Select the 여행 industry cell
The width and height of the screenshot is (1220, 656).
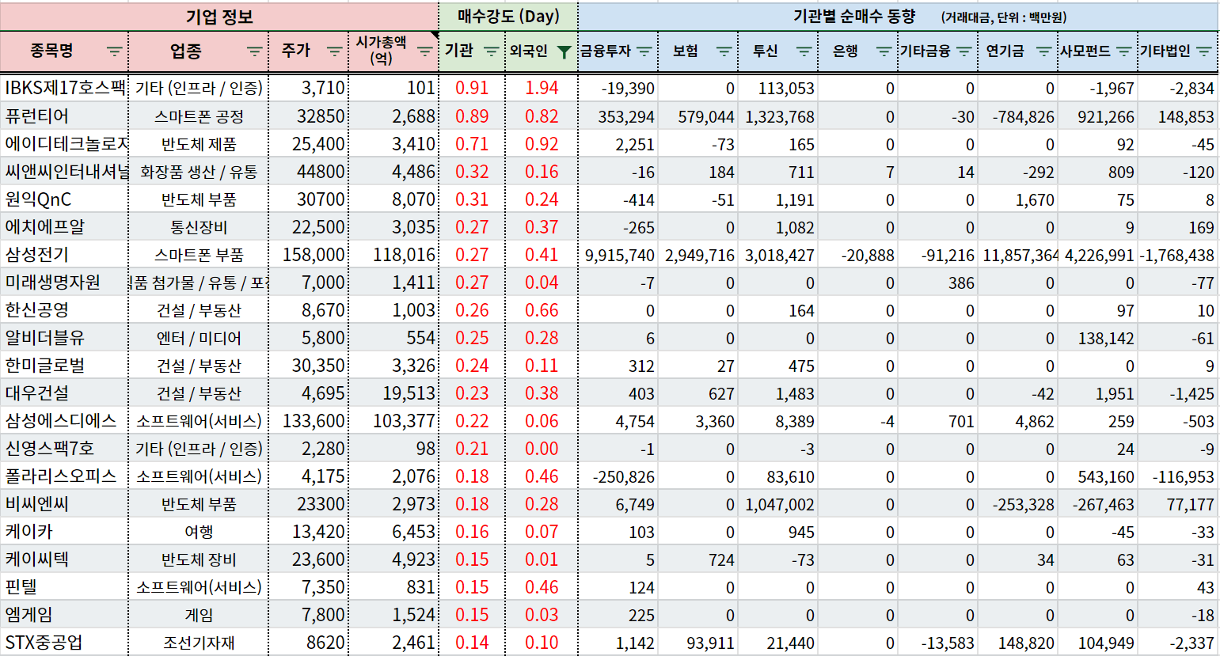pyautogui.click(x=199, y=532)
